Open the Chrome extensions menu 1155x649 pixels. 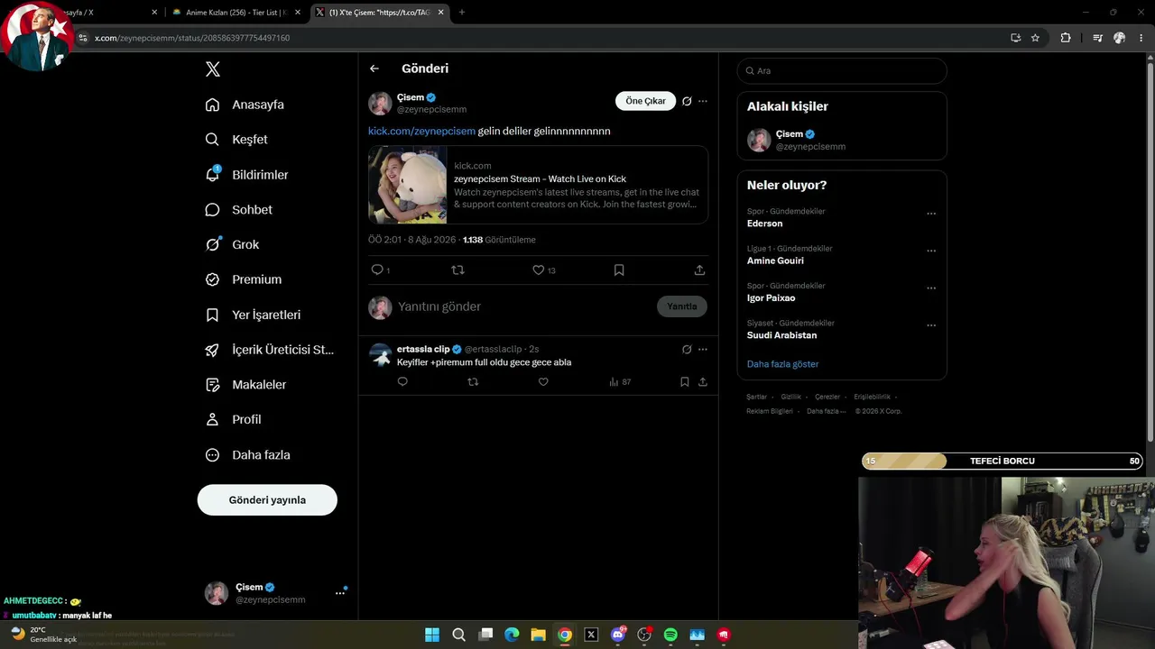pos(1066,38)
